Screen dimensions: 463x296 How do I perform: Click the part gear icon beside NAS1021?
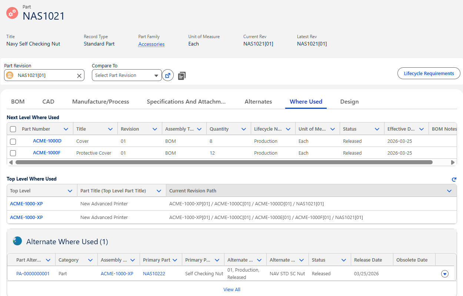(12, 13)
